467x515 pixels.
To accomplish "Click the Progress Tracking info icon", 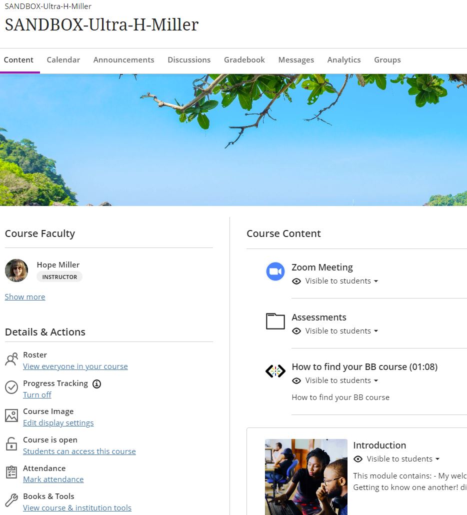I will 97,384.
